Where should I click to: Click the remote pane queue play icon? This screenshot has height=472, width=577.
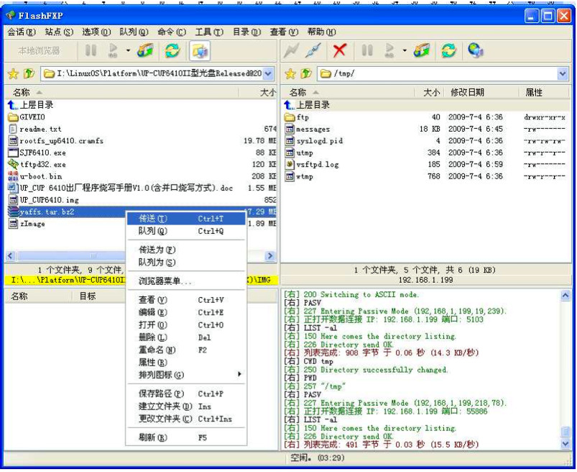(x=389, y=50)
